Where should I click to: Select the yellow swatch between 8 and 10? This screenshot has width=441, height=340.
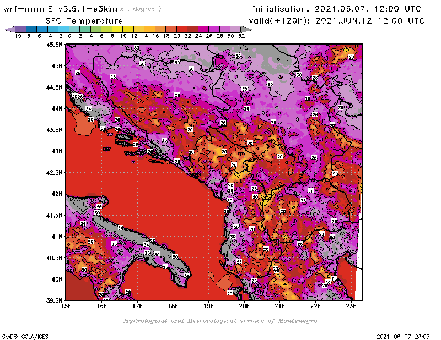(x=117, y=30)
